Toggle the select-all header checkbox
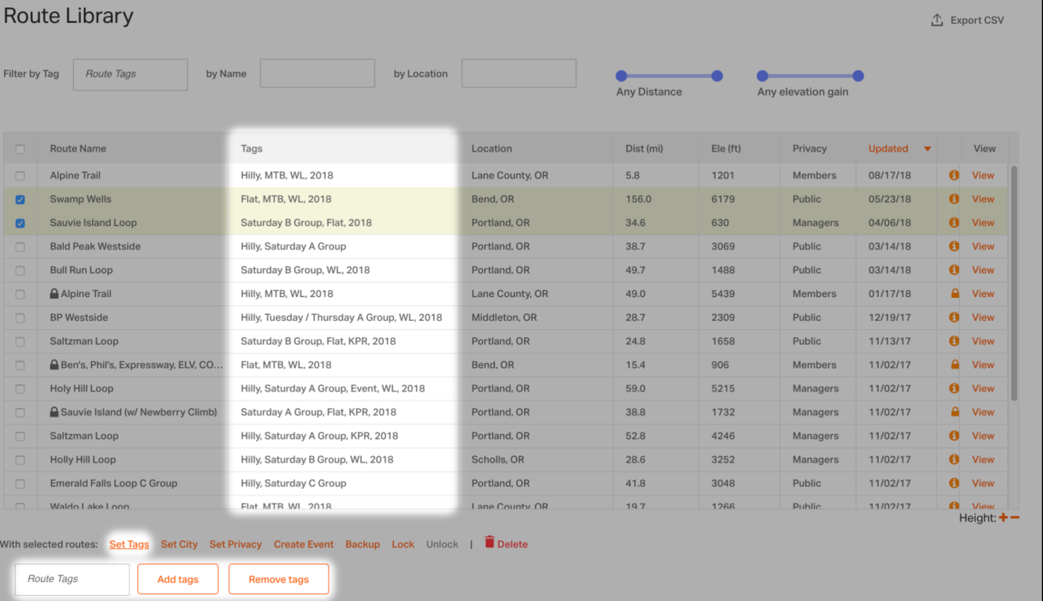The height and width of the screenshot is (601, 1043). pos(20,149)
